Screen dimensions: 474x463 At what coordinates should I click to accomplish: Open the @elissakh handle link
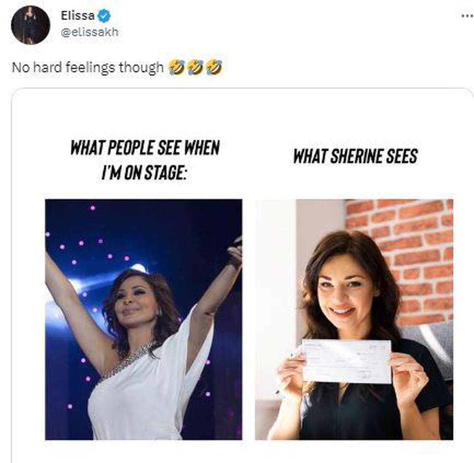pyautogui.click(x=90, y=33)
